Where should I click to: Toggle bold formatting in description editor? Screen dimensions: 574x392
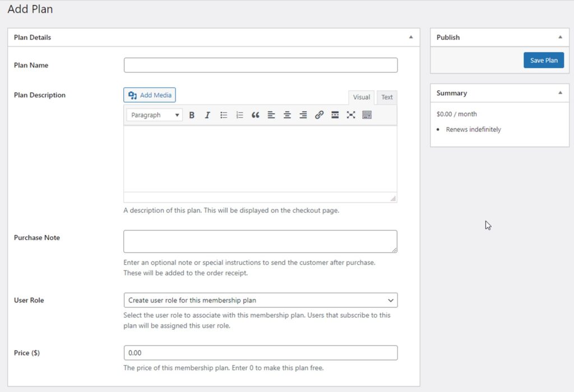coord(192,115)
